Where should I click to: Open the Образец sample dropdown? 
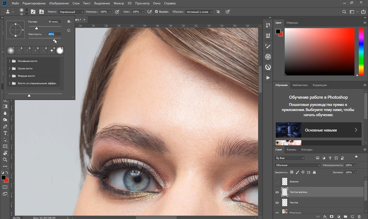[x=199, y=12]
